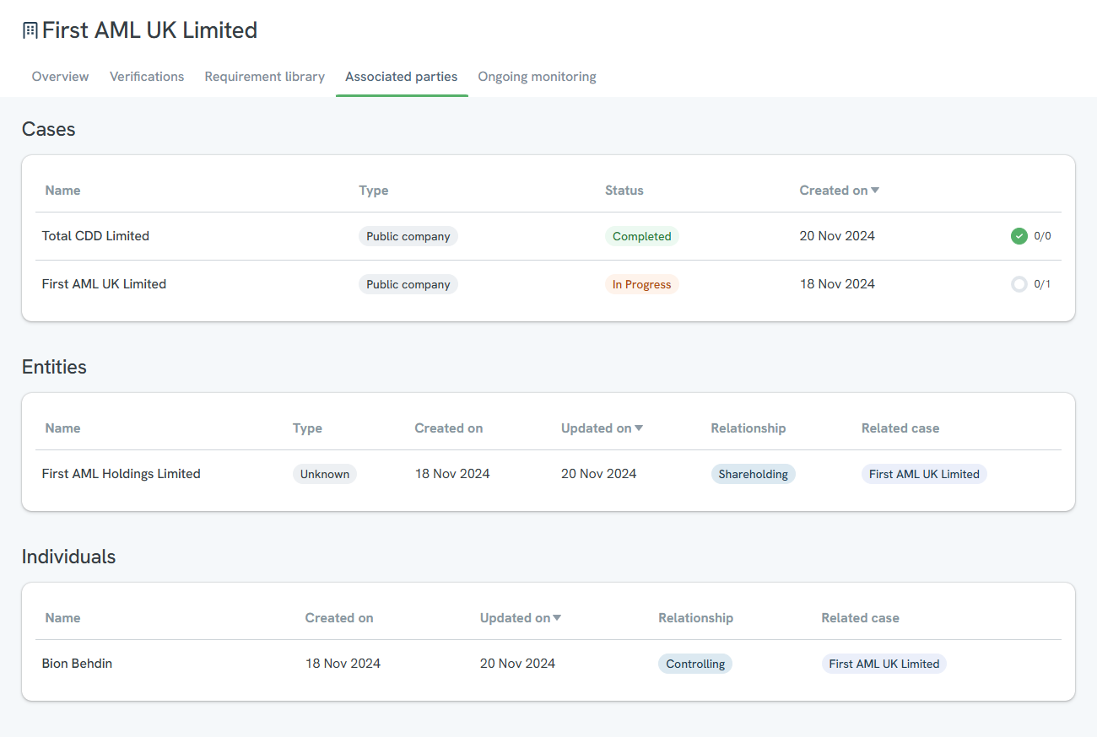Switch to the Verifications tab

click(147, 77)
